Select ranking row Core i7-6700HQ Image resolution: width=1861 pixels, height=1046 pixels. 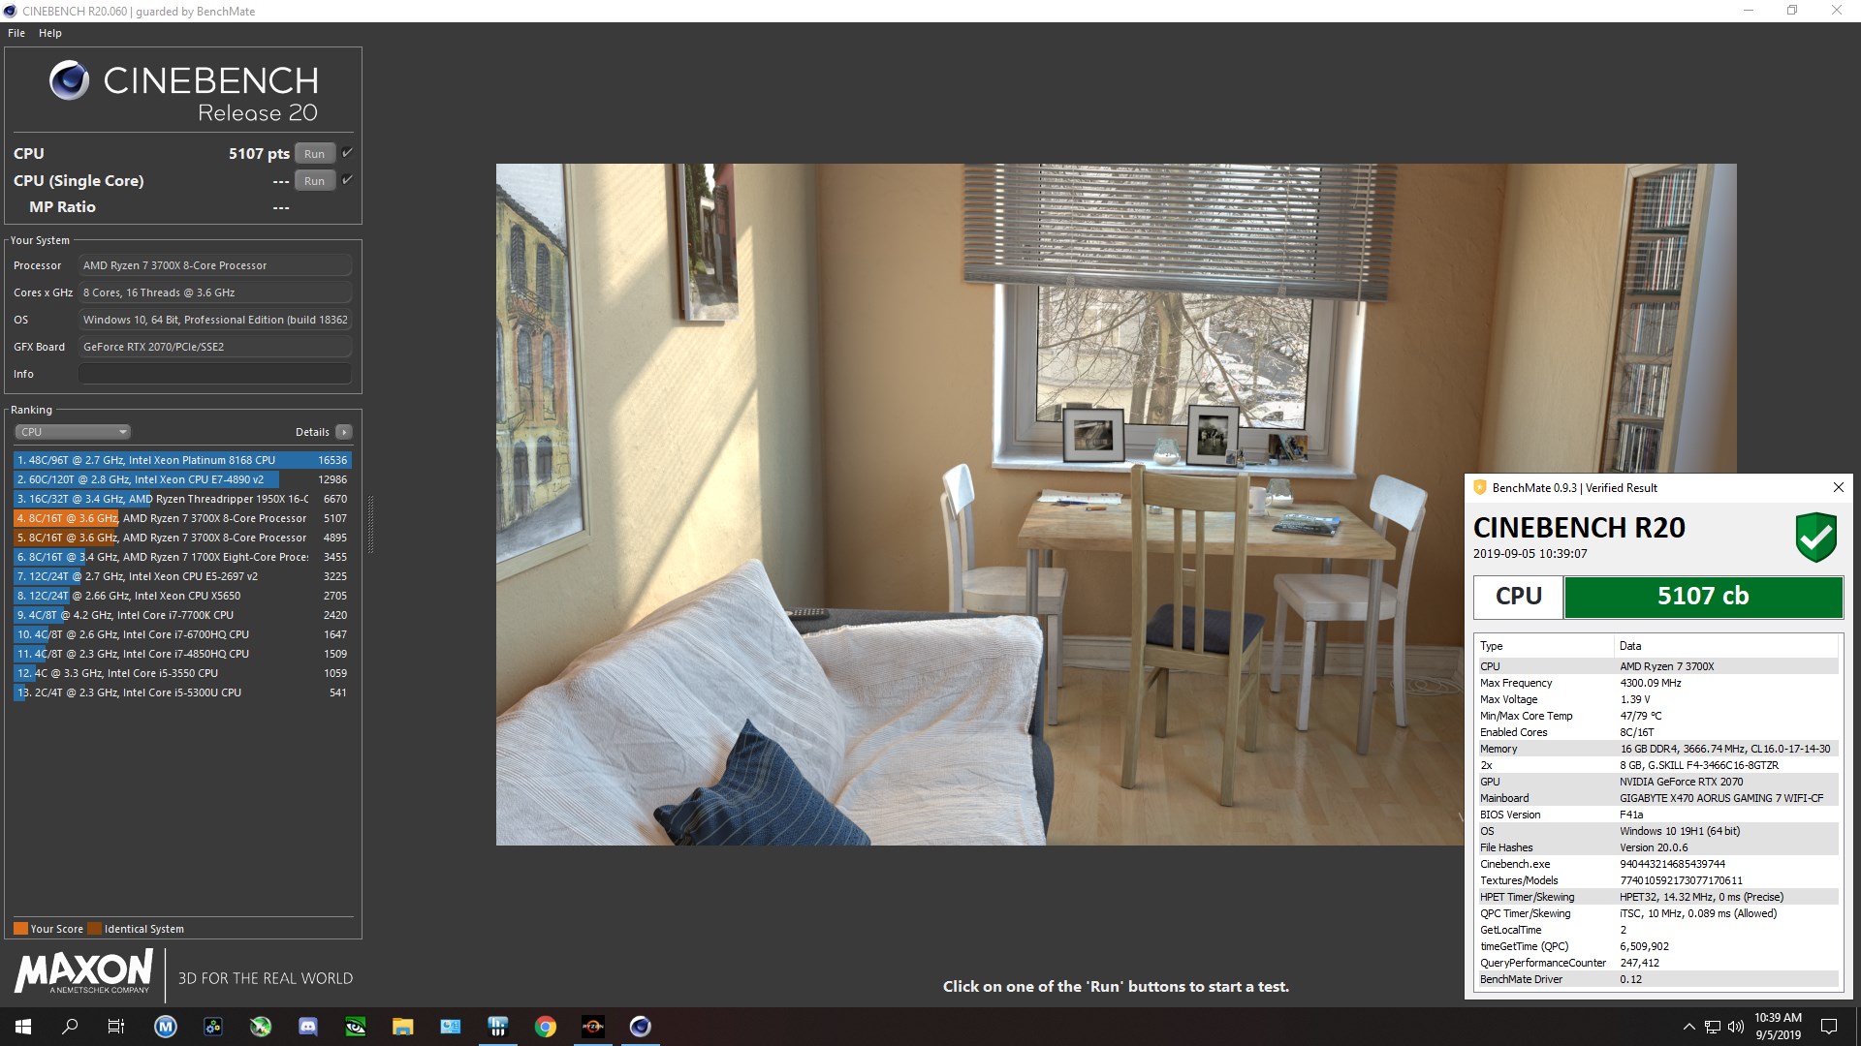pos(182,634)
